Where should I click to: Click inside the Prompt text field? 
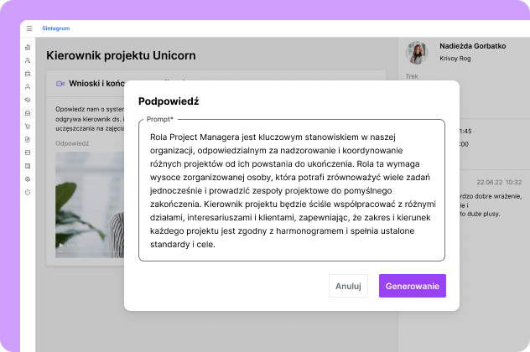pyautogui.click(x=291, y=191)
